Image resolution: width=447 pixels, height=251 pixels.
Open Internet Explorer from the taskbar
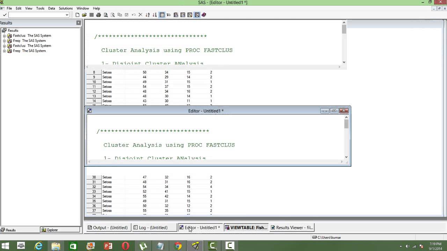pyautogui.click(x=38, y=246)
